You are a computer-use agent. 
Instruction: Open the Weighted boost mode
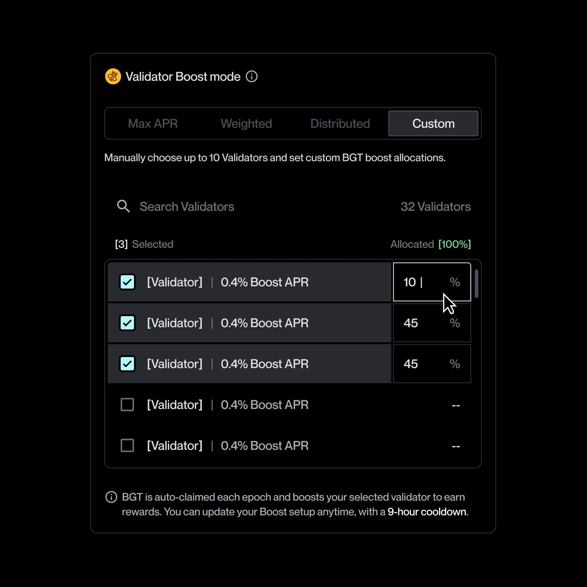(x=246, y=124)
